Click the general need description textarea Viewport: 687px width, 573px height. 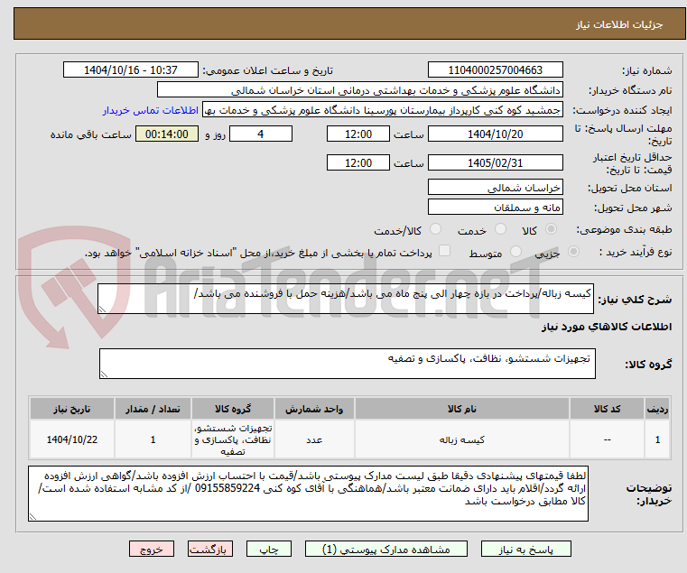coord(345,299)
